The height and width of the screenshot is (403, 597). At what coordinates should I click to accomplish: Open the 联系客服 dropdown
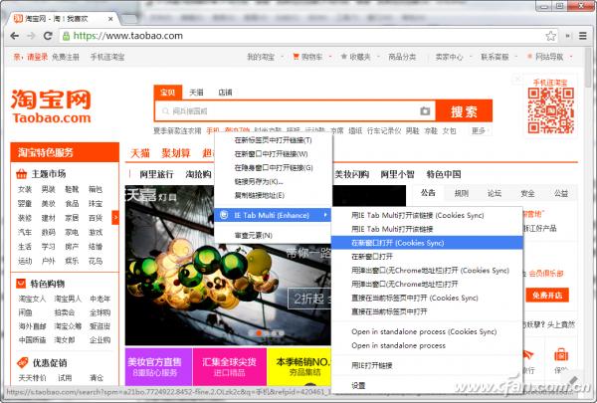[498, 57]
